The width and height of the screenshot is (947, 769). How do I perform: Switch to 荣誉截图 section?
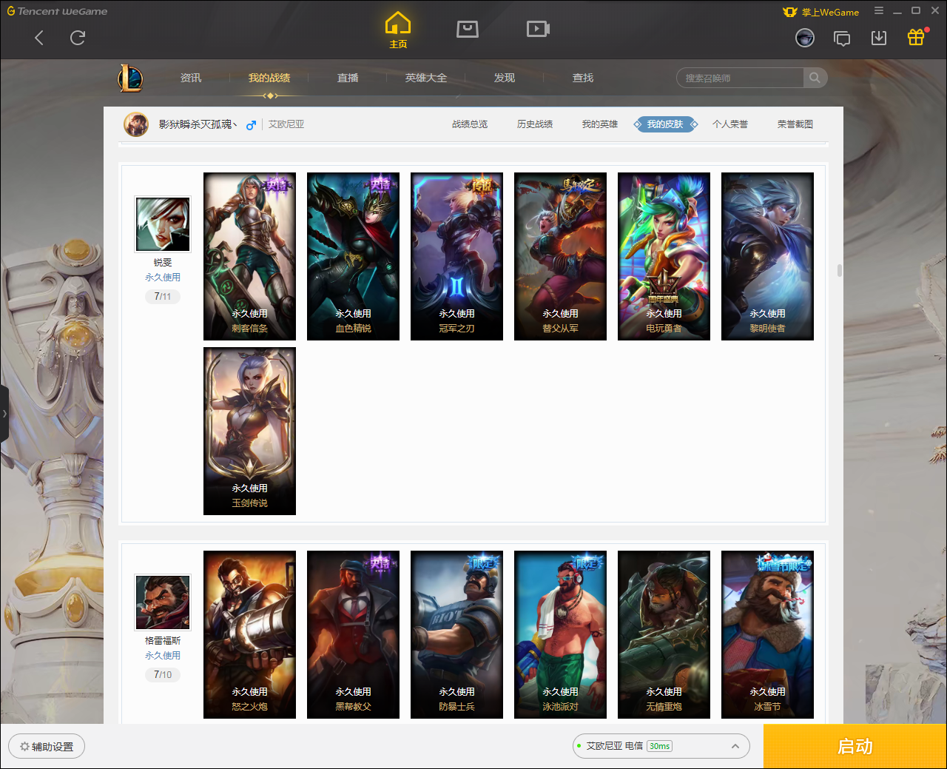click(795, 124)
